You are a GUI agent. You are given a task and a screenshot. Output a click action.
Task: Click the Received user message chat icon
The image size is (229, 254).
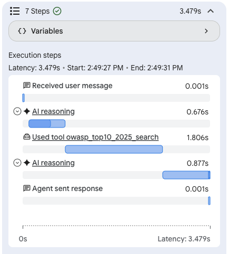pyautogui.click(x=27, y=86)
